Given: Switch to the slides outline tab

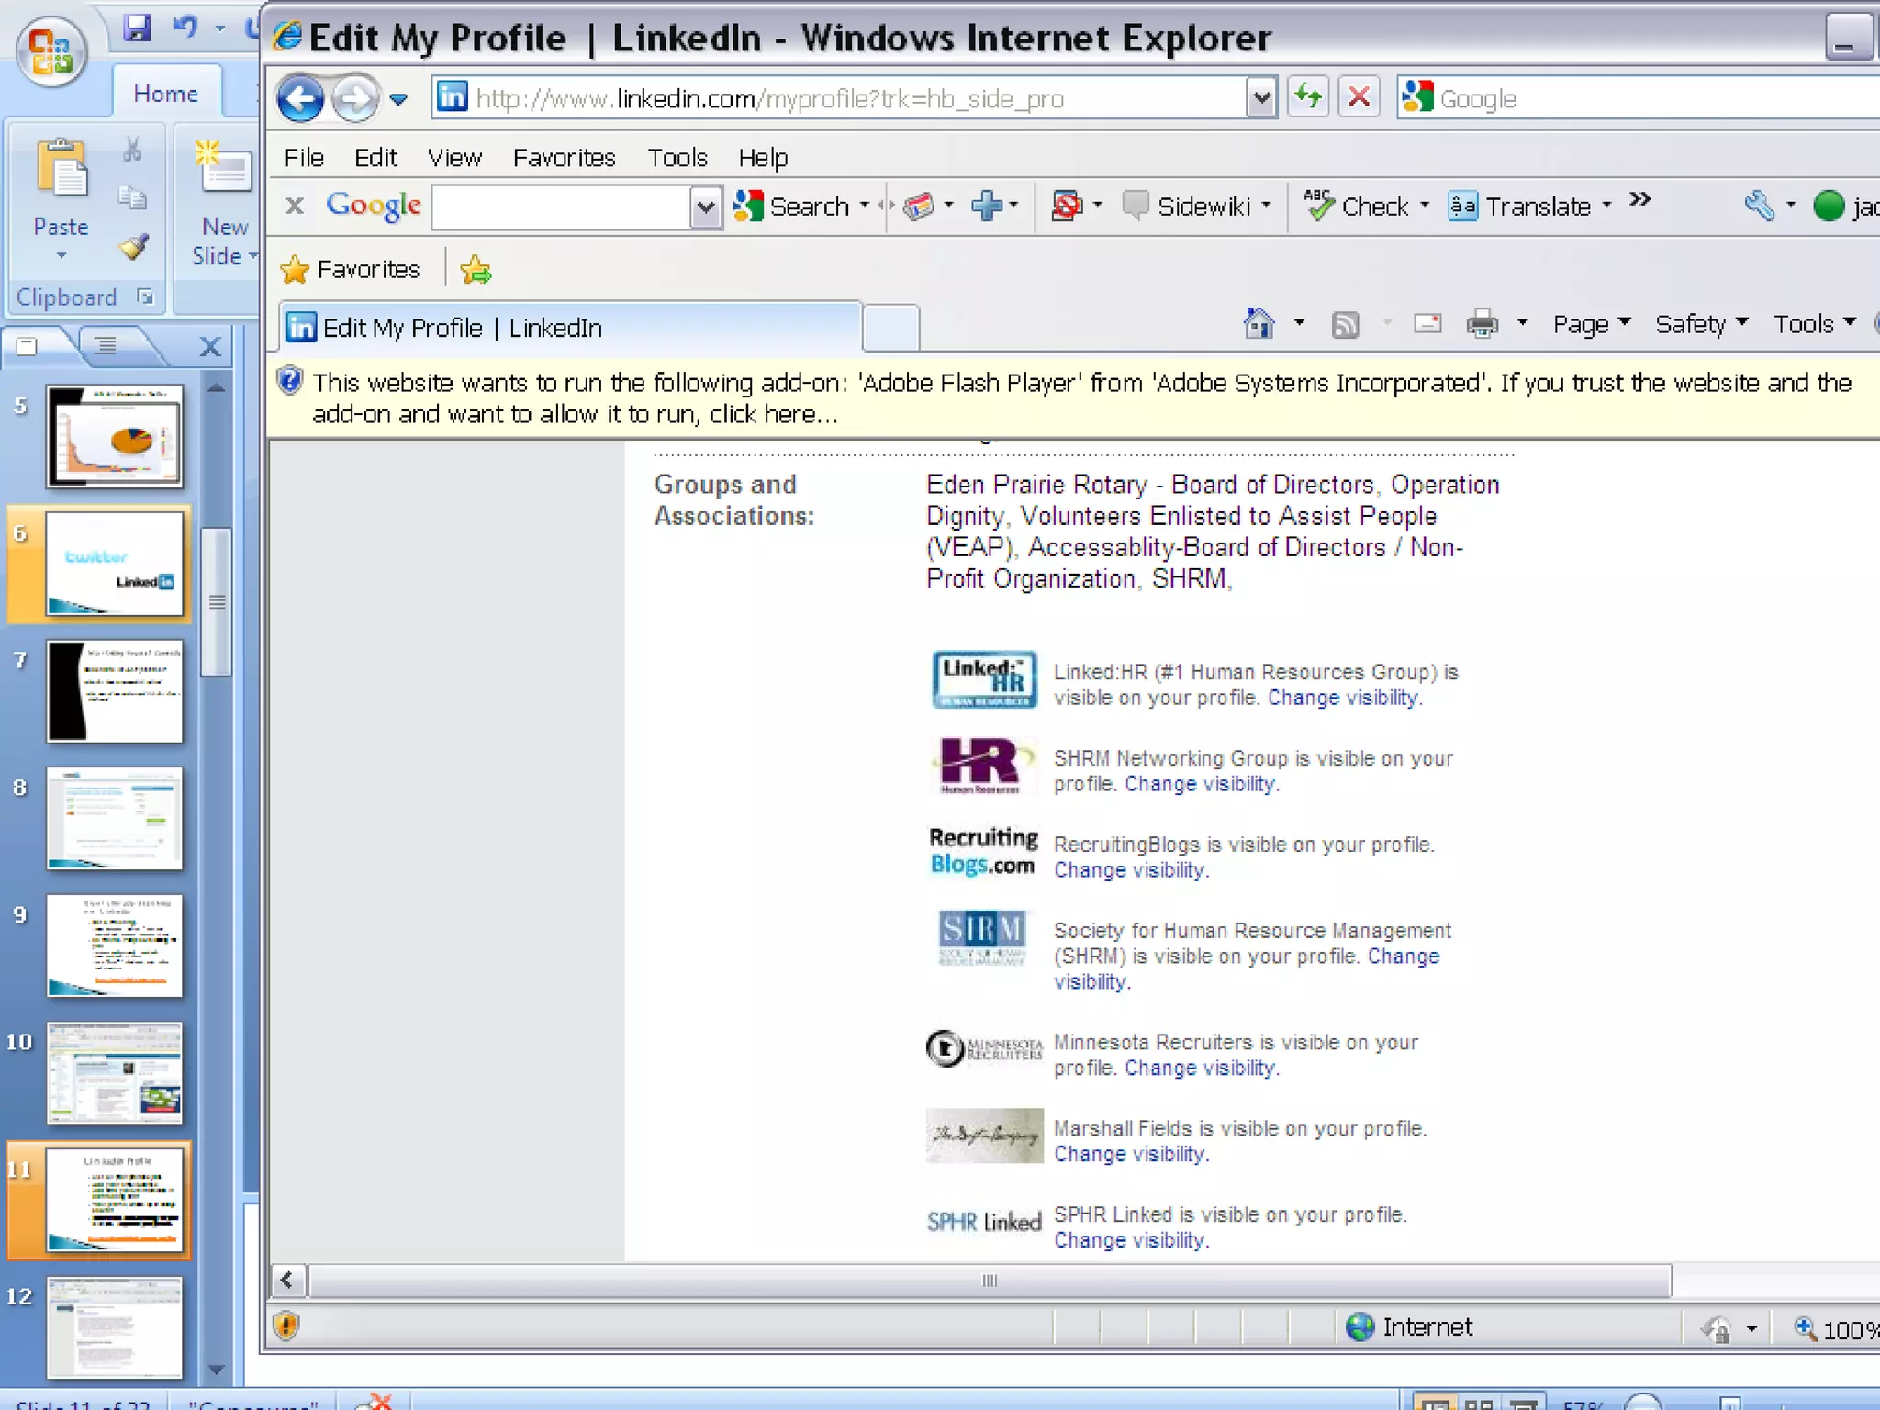Looking at the screenshot, I should 107,345.
